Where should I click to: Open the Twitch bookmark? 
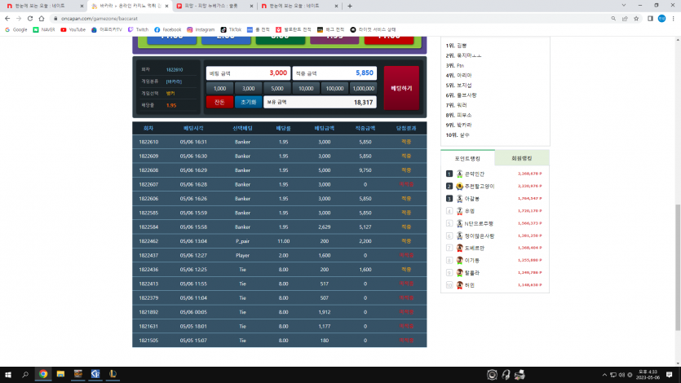coord(138,29)
